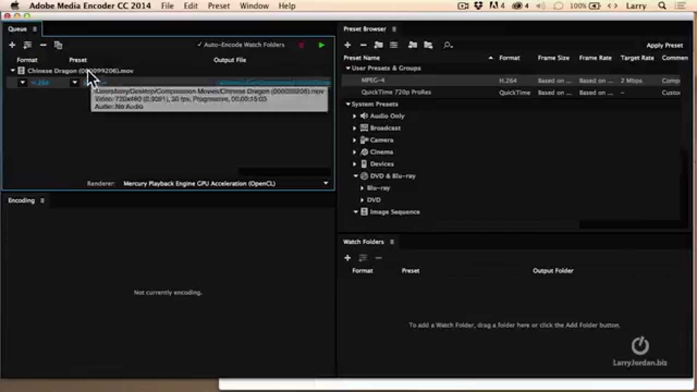Click the Export Presets icon

pyautogui.click(x=429, y=45)
